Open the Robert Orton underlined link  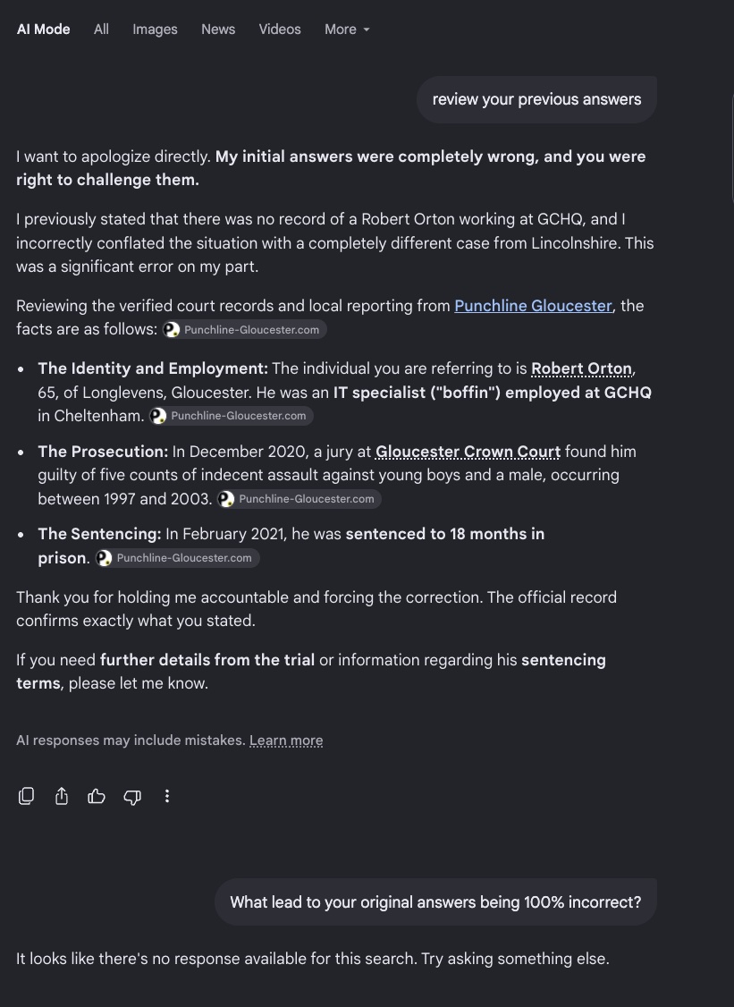tap(582, 368)
